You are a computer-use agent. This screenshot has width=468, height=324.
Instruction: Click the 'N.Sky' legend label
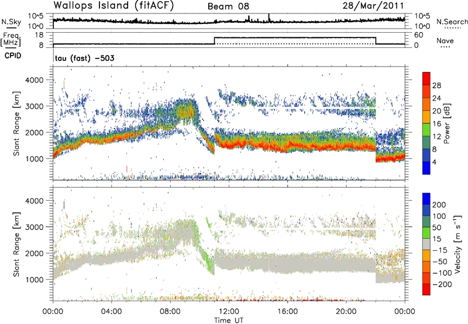(x=11, y=22)
